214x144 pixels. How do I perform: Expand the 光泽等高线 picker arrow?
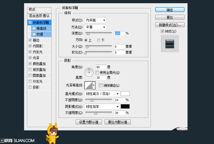pyautogui.click(x=94, y=85)
